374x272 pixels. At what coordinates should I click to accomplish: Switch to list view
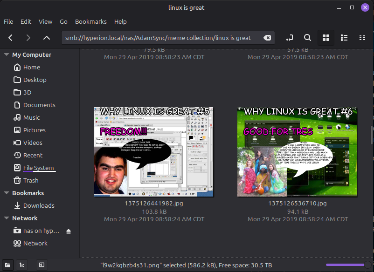(x=344, y=38)
